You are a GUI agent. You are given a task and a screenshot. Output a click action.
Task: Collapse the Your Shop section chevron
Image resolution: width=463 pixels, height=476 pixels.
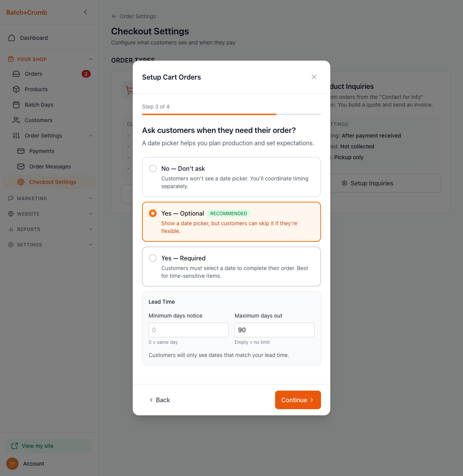pyautogui.click(x=91, y=59)
